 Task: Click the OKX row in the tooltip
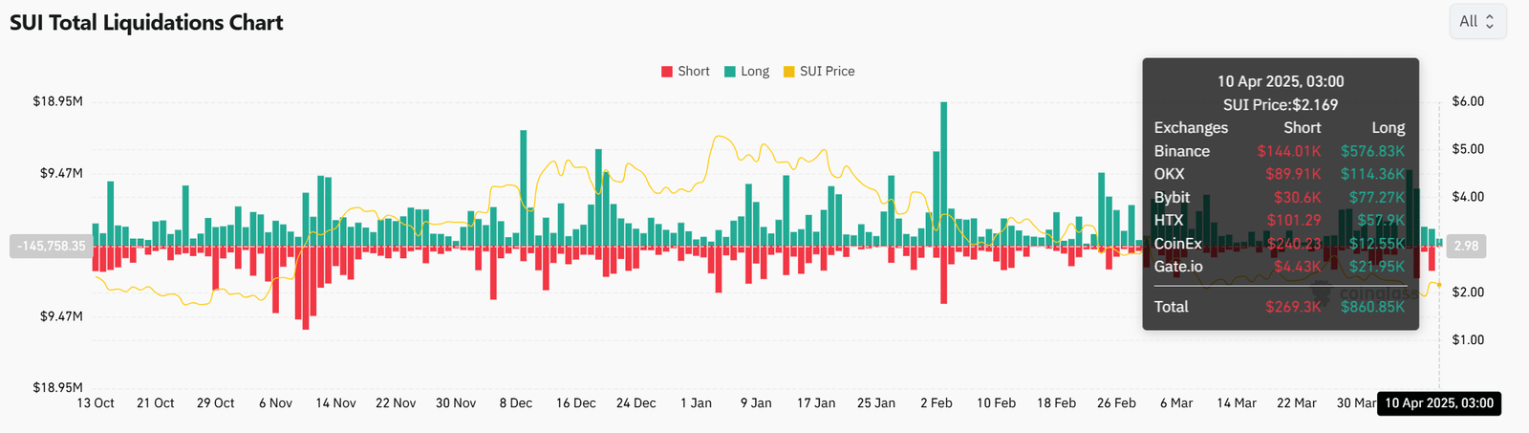(x=1279, y=174)
